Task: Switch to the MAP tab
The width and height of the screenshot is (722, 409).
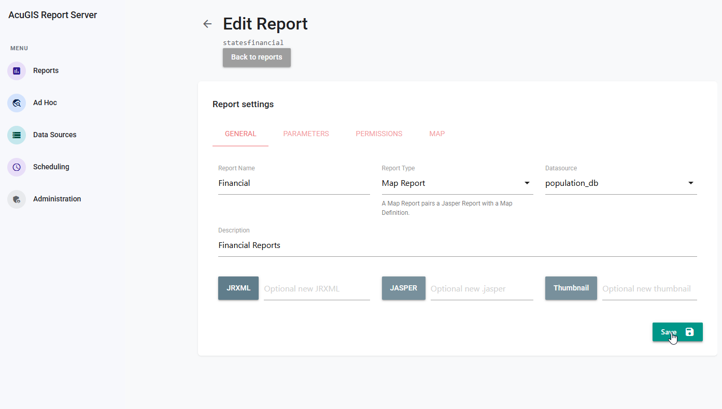Action: click(x=437, y=134)
